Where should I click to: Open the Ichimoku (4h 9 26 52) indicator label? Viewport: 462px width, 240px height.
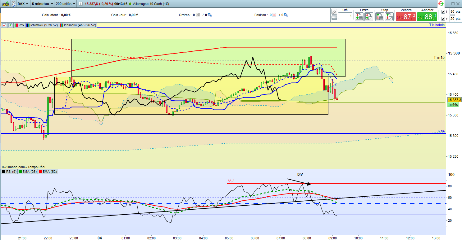[x=78, y=25]
